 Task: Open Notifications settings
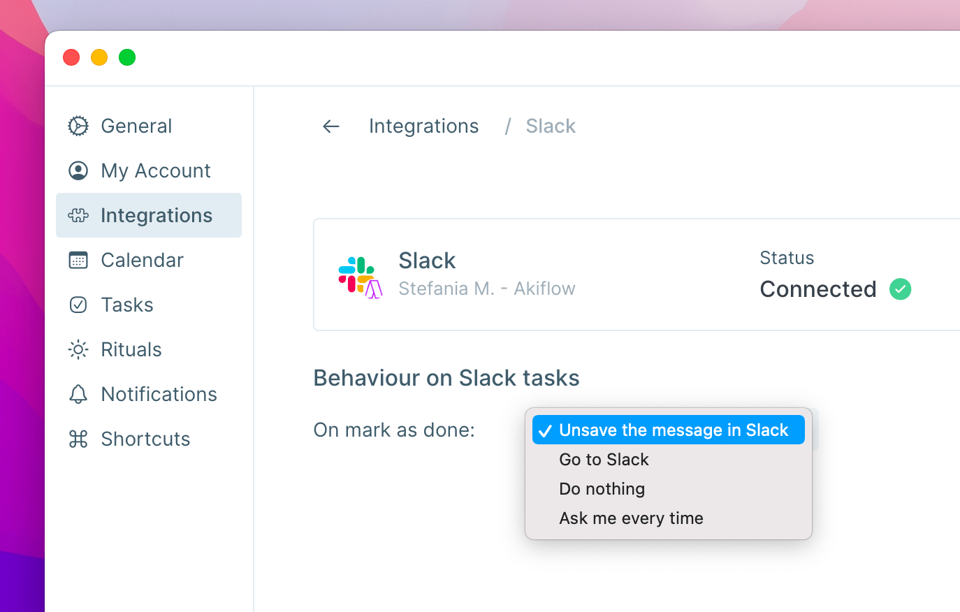(x=149, y=394)
